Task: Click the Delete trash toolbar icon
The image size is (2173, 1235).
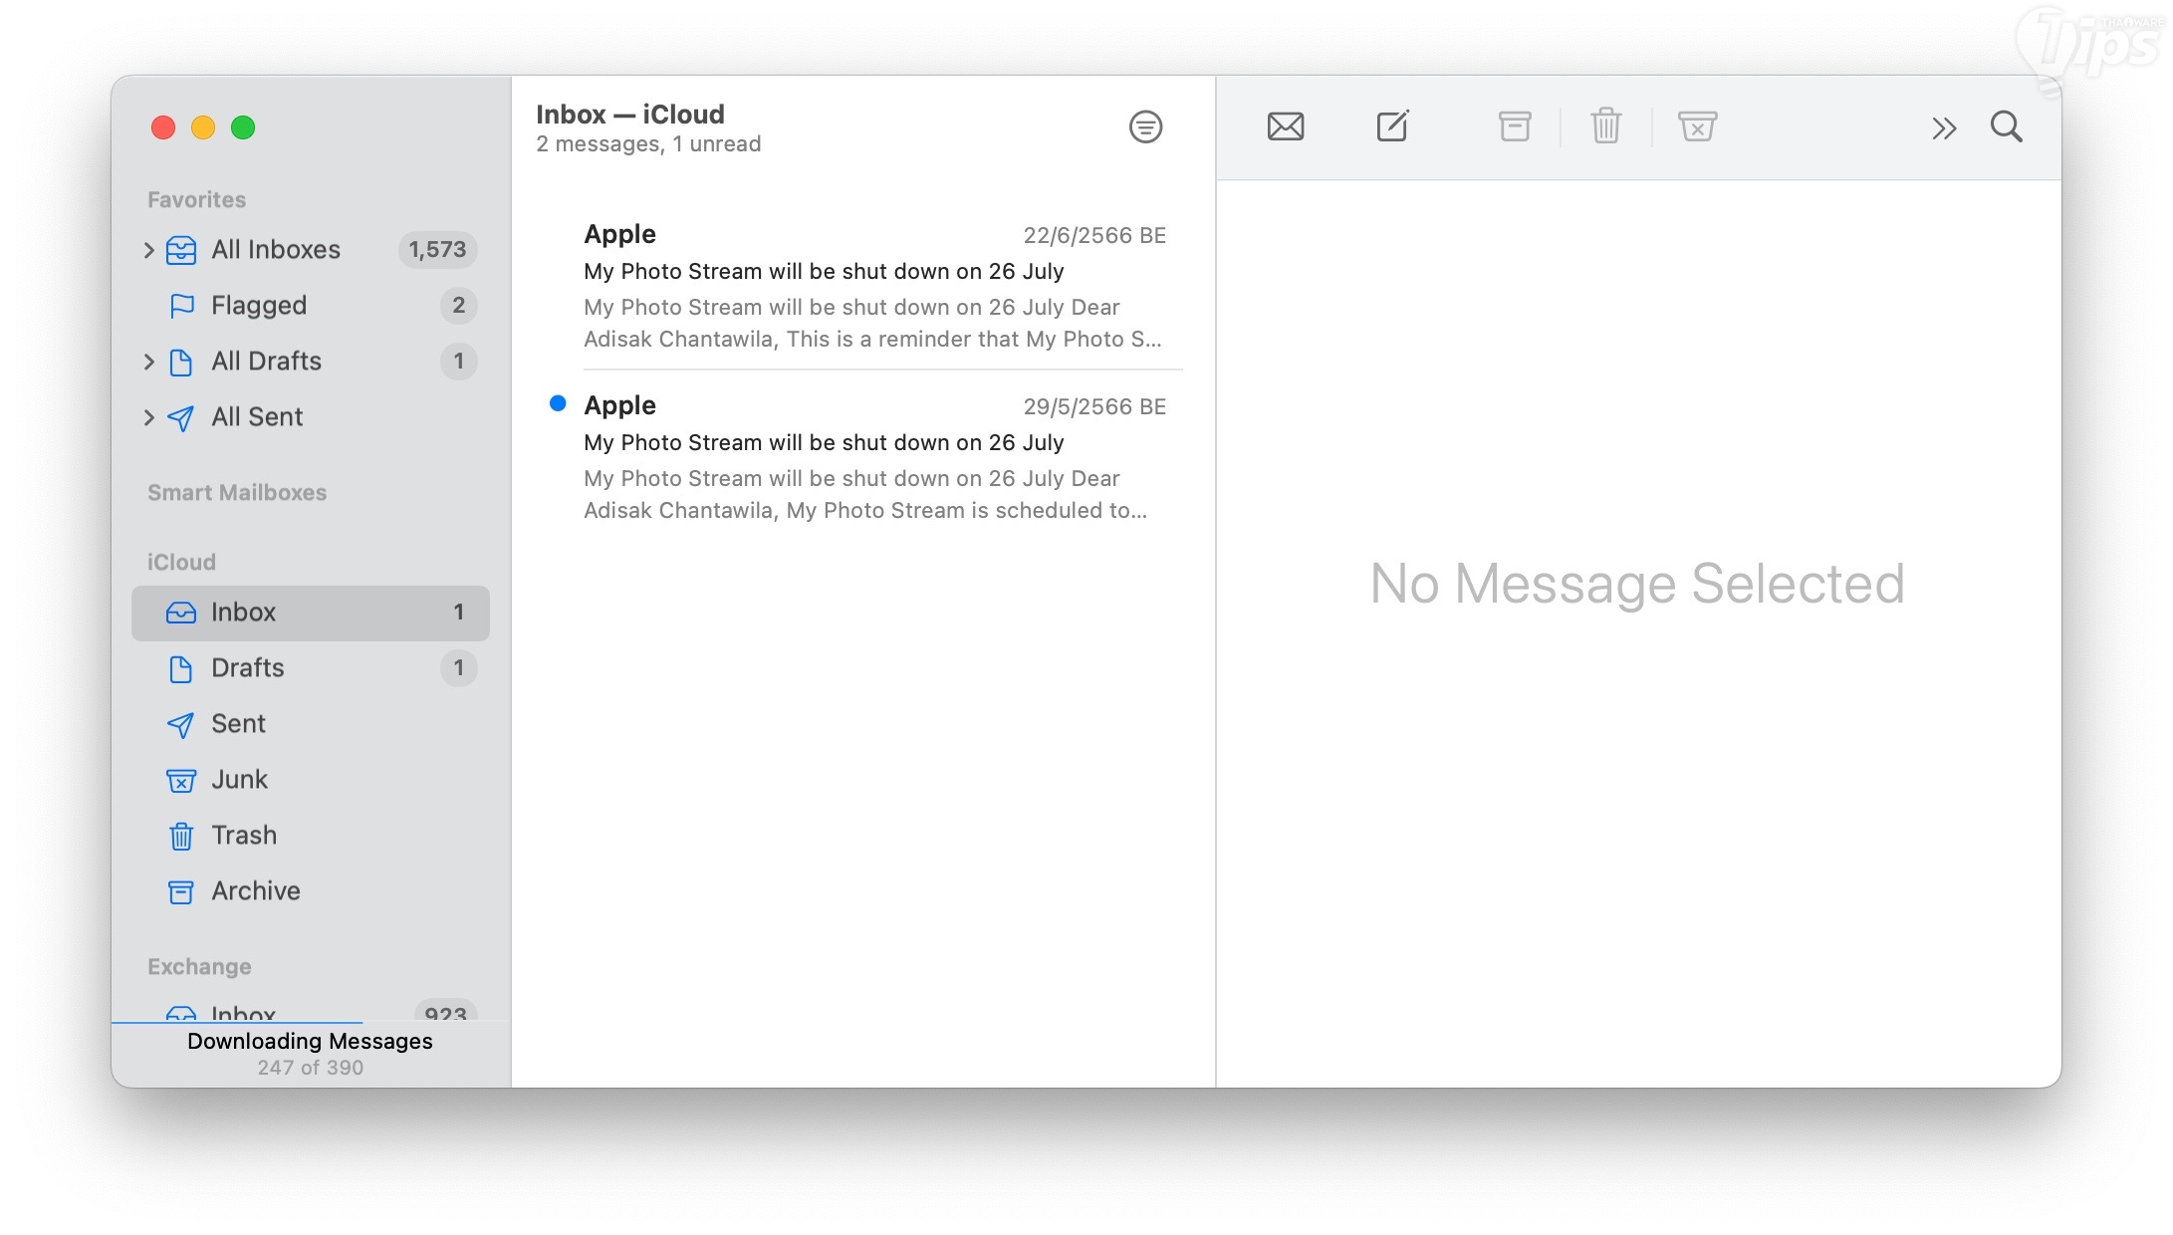Action: 1605,126
